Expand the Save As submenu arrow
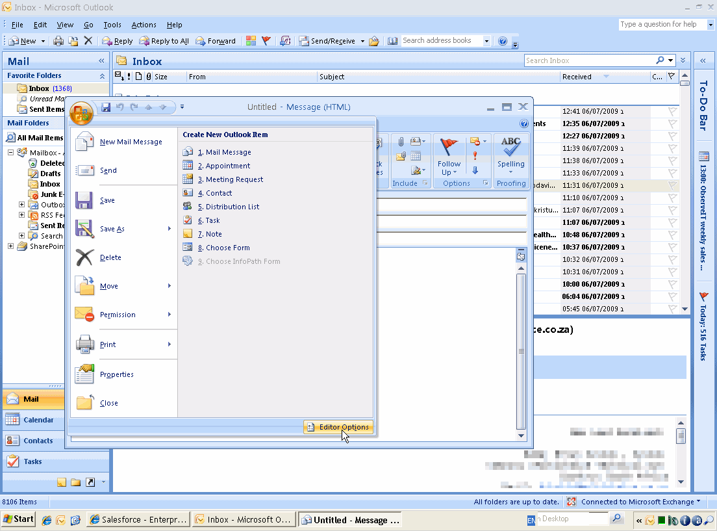The height and width of the screenshot is (531, 717). tap(170, 228)
